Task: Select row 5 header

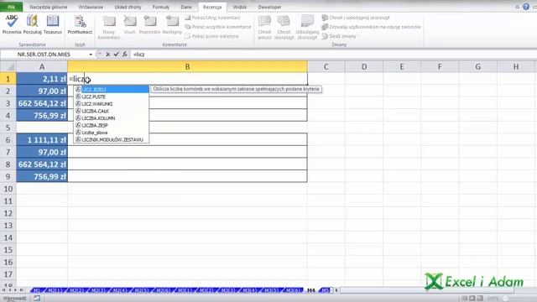Action: (x=8, y=128)
